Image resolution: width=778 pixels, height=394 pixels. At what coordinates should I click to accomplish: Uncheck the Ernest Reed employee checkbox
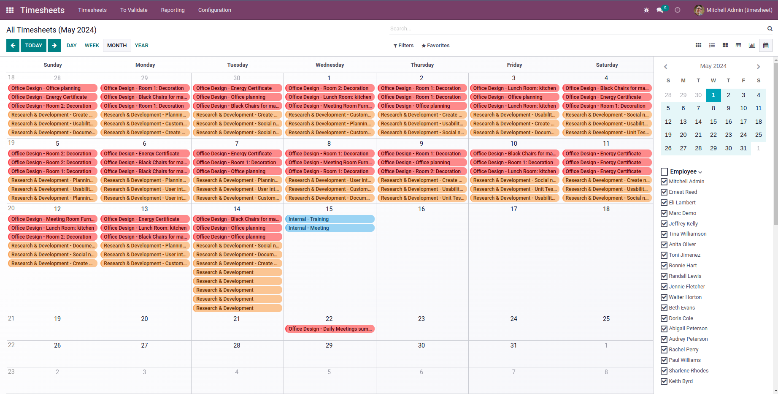point(664,192)
